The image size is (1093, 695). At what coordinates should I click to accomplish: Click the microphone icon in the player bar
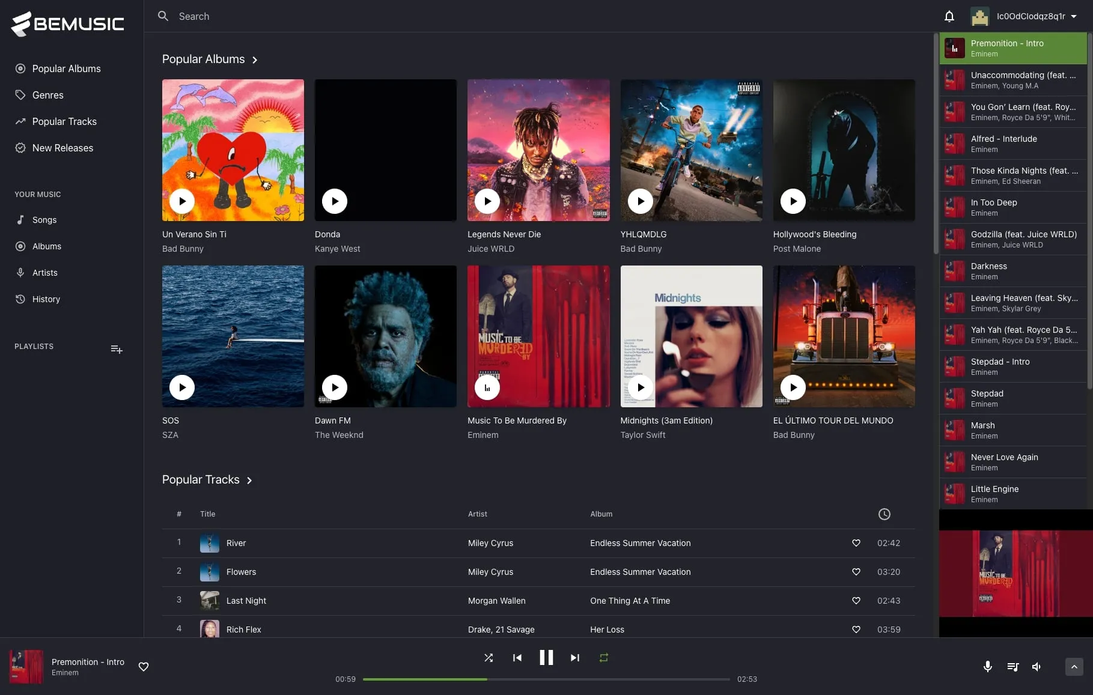coord(987,667)
